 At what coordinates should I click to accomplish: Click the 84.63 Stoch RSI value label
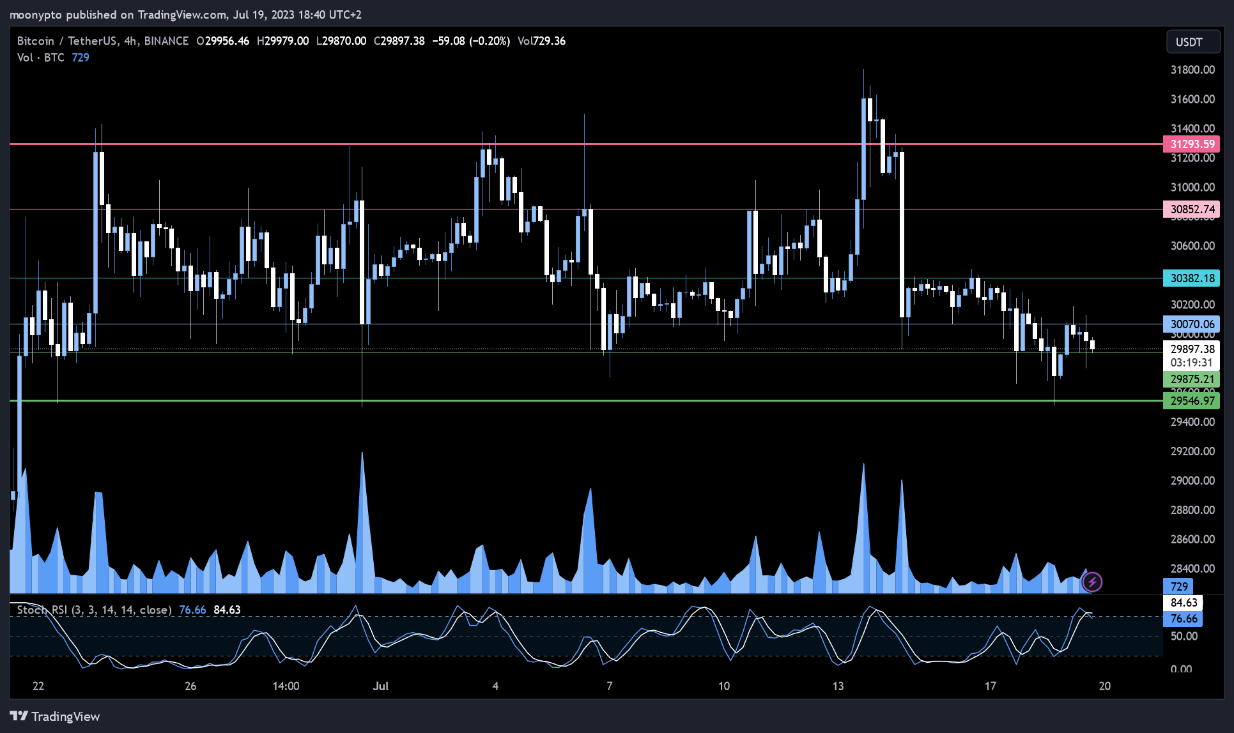pos(1183,602)
